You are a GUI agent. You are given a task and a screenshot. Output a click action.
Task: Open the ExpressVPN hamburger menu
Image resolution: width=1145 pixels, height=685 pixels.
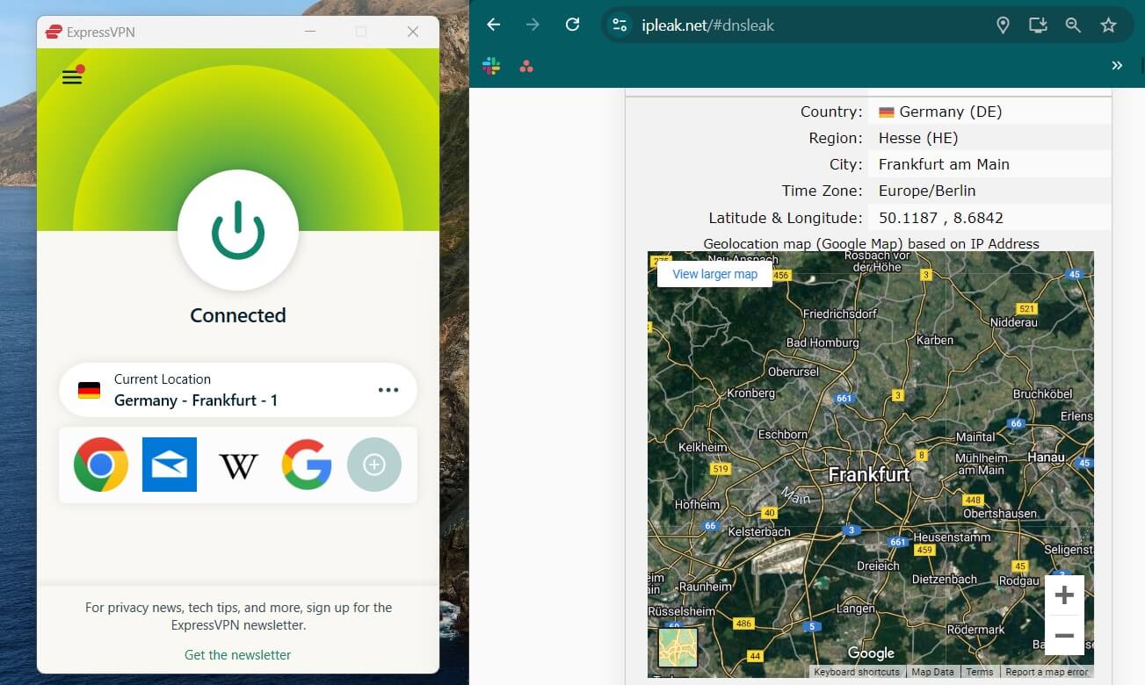pyautogui.click(x=72, y=77)
